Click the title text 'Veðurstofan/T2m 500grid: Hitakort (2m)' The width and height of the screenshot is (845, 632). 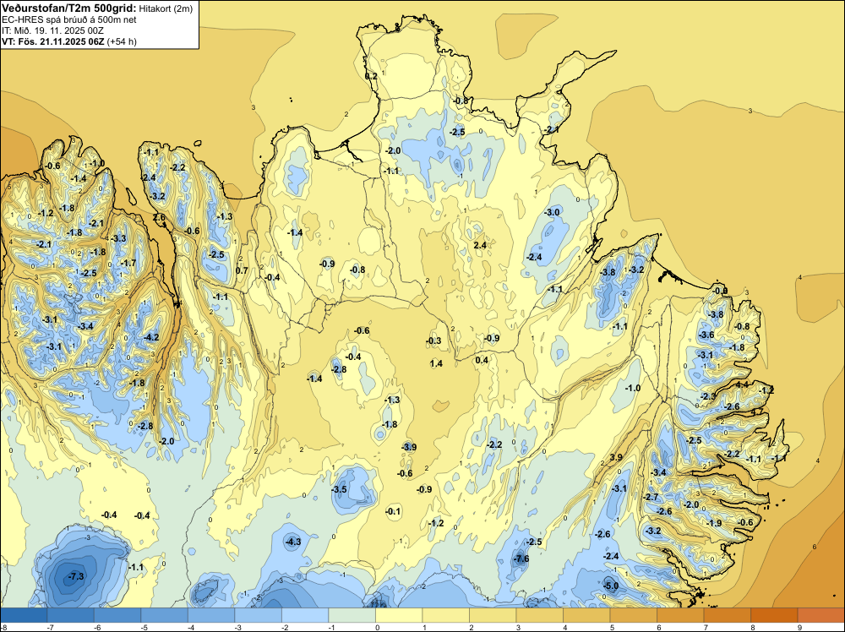97,8
